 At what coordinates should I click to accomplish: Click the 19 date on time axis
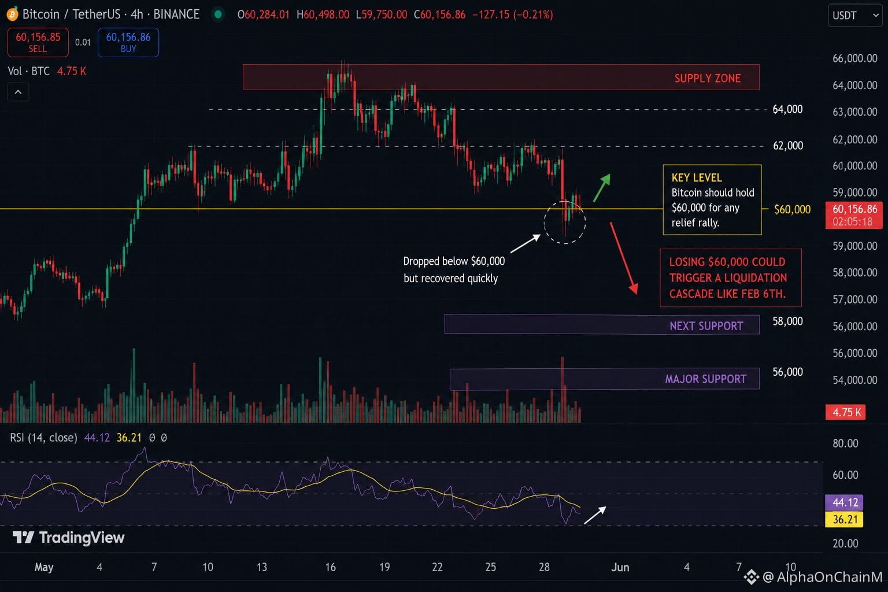click(384, 567)
